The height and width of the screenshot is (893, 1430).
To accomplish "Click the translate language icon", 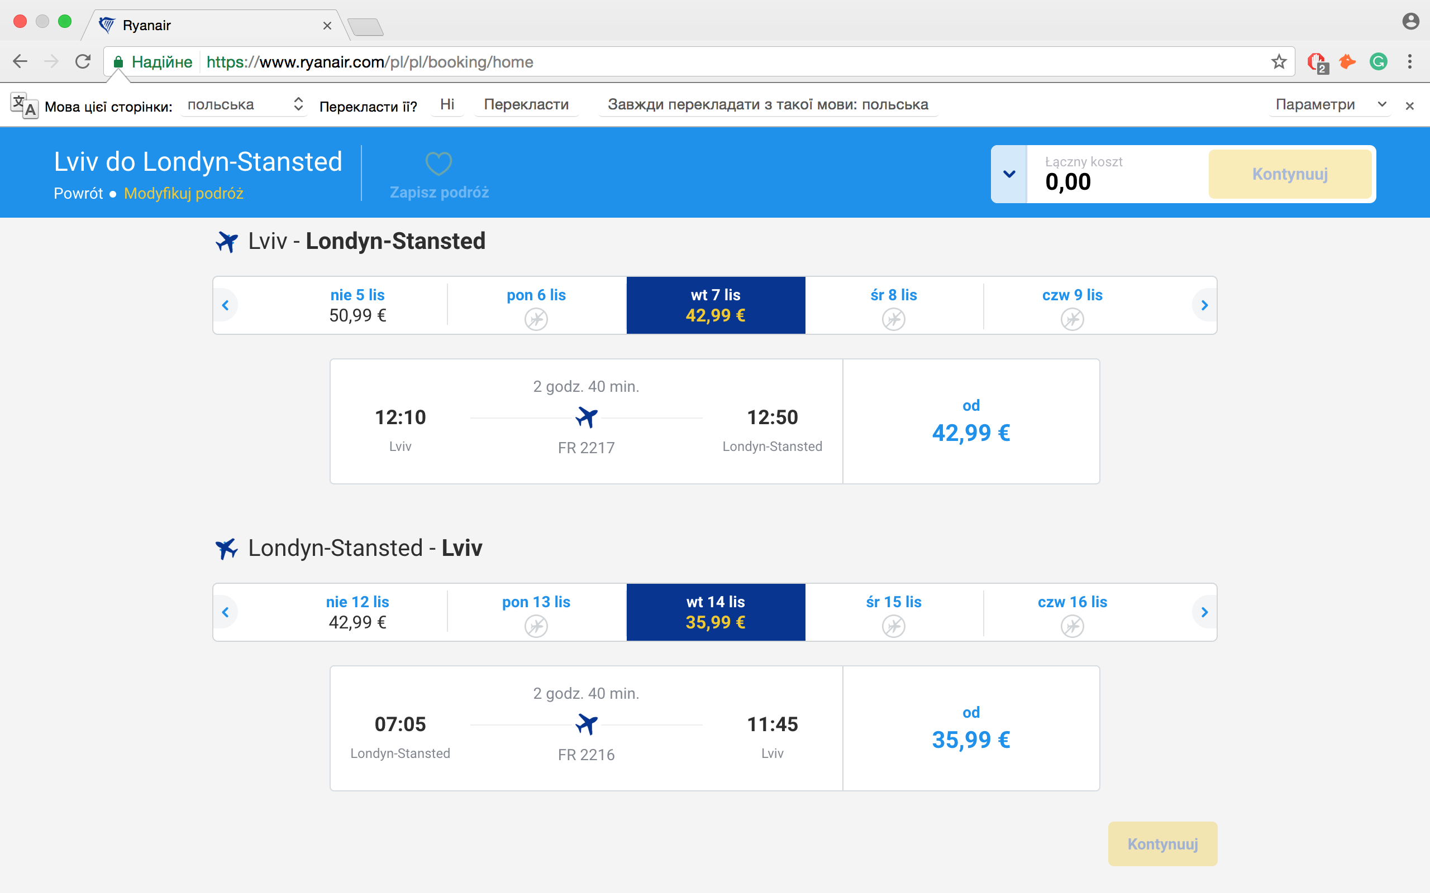I will [x=24, y=105].
